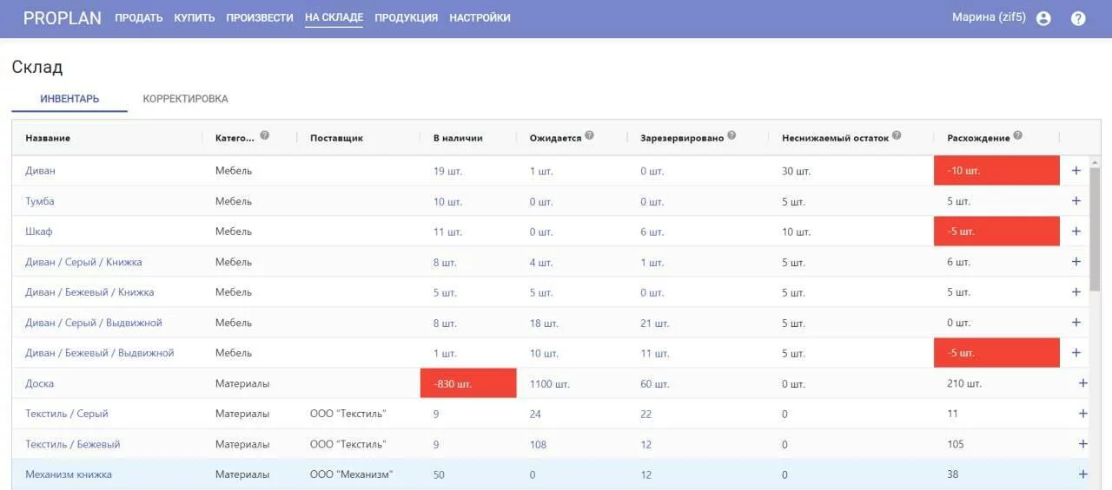Open the КУПИТЬ menu item
This screenshot has height=490, width=1112.
tap(195, 18)
